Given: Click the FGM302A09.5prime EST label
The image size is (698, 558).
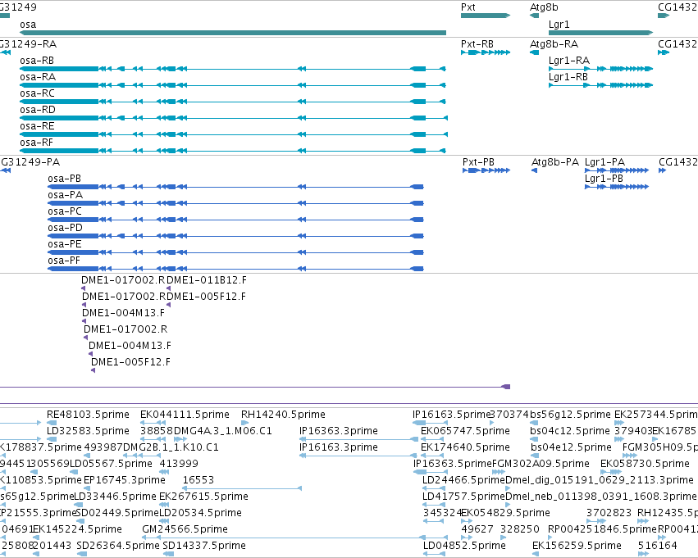Looking at the screenshot, I should [541, 465].
